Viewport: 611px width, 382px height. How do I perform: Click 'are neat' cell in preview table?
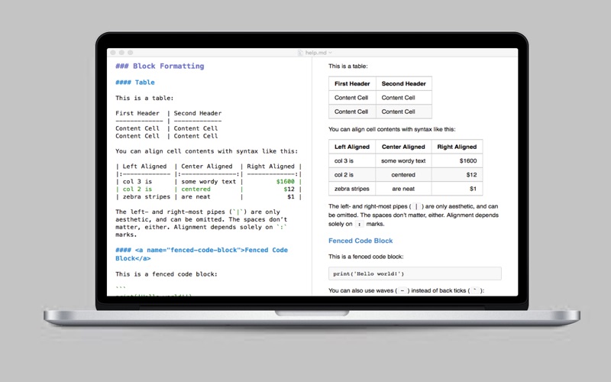point(403,189)
